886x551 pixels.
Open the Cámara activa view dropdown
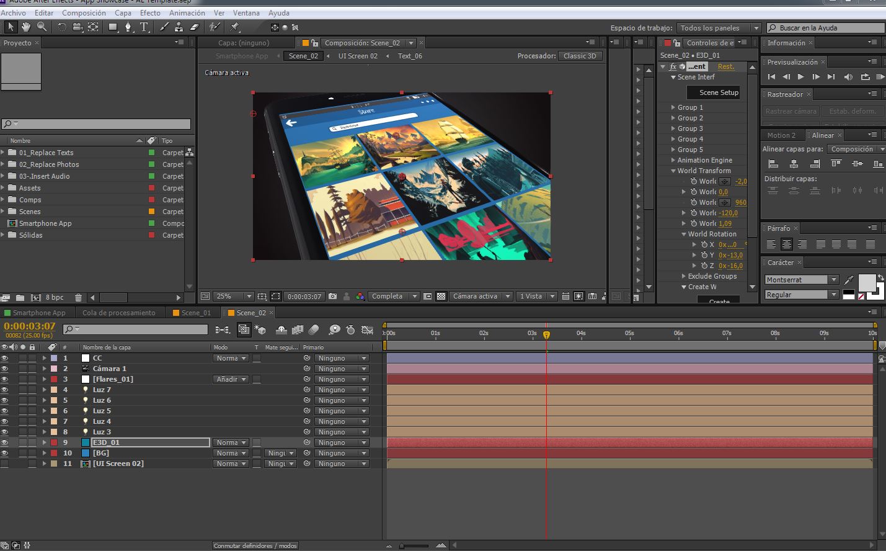coord(481,297)
